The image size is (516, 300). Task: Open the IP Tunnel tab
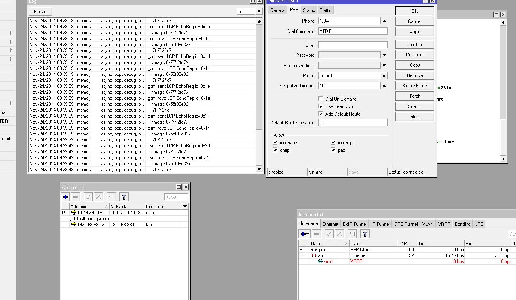coord(380,224)
